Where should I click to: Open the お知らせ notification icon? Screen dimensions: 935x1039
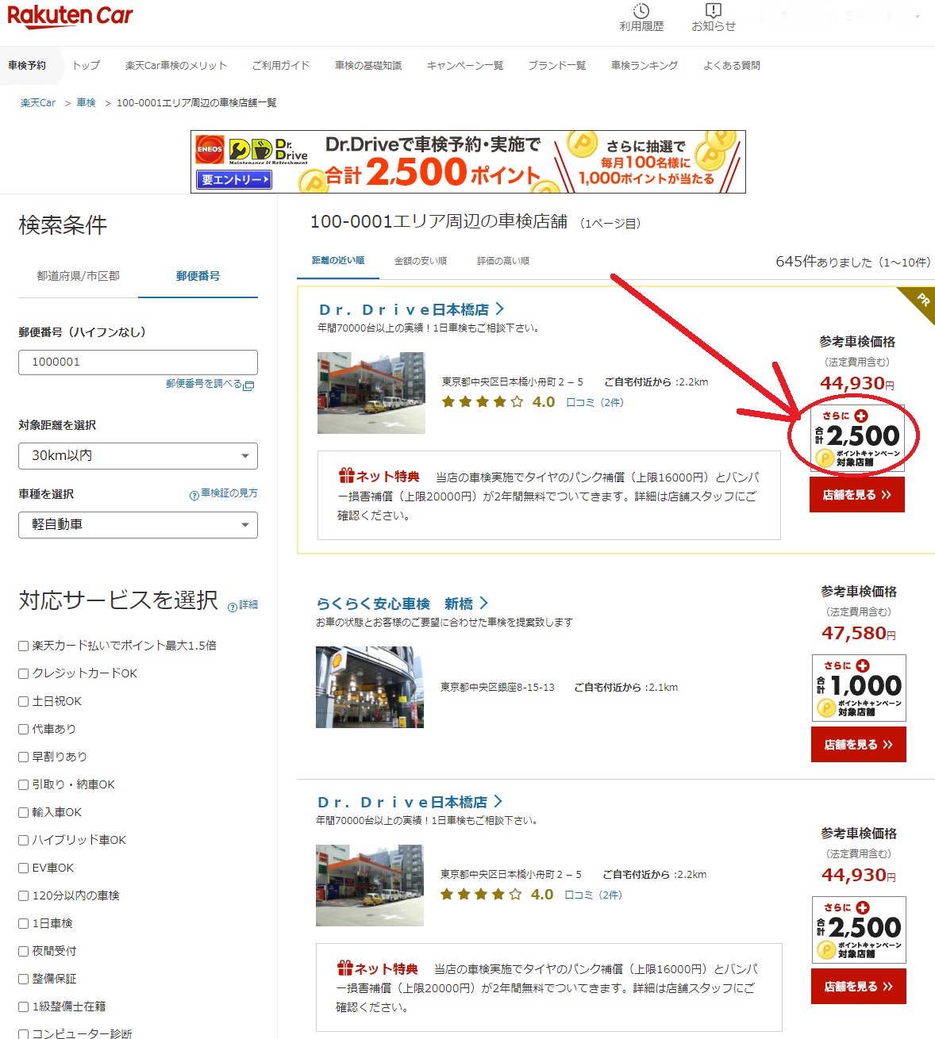(713, 11)
